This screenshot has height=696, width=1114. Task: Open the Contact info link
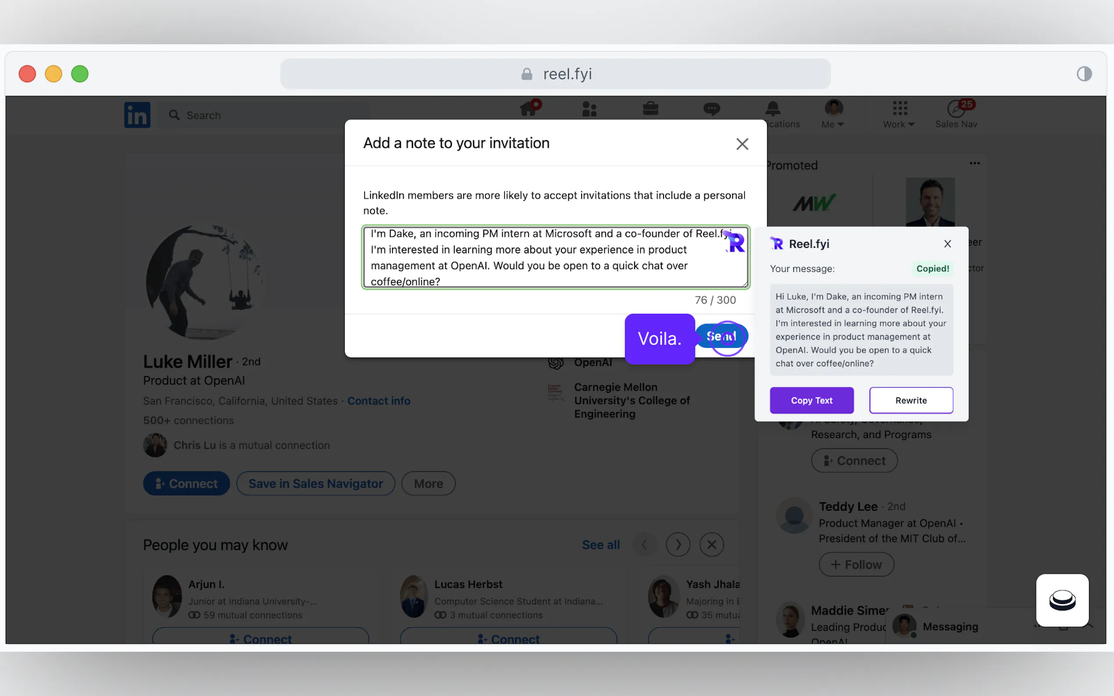coord(378,401)
